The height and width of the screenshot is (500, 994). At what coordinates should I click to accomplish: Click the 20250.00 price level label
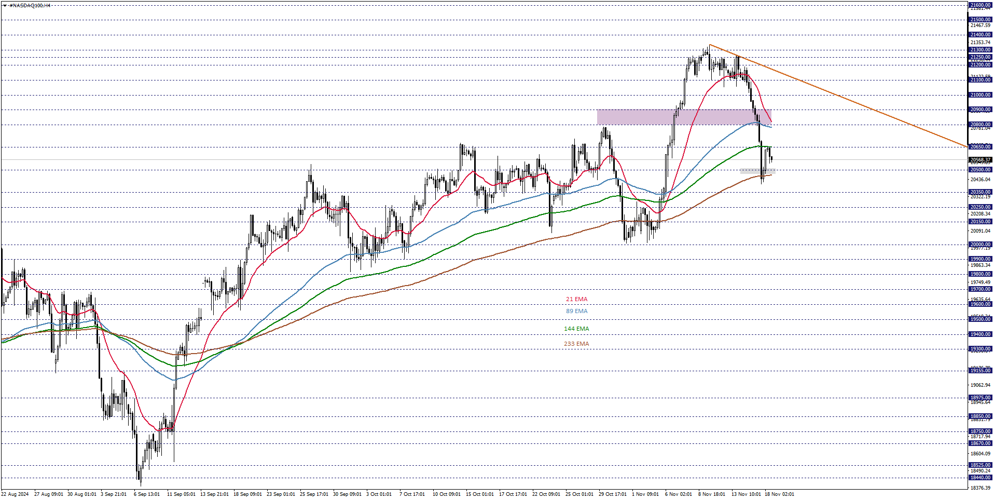[x=981, y=207]
